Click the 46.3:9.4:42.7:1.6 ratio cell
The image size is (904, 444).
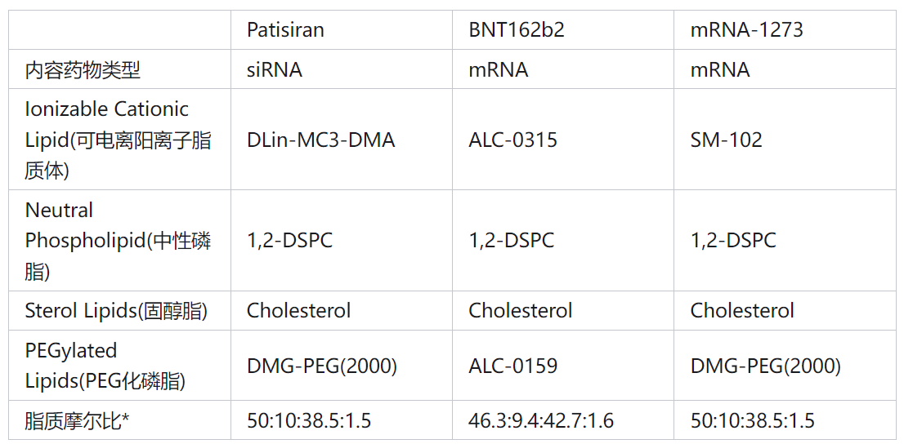(x=541, y=420)
